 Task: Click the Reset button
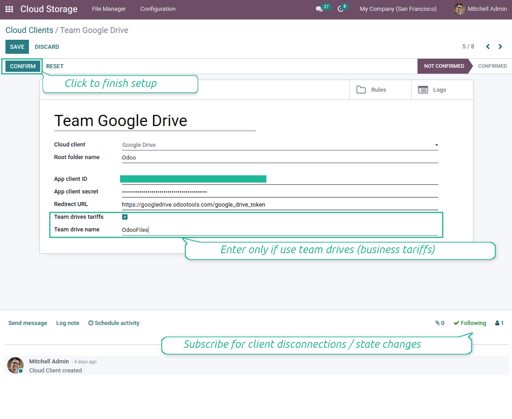(x=55, y=66)
